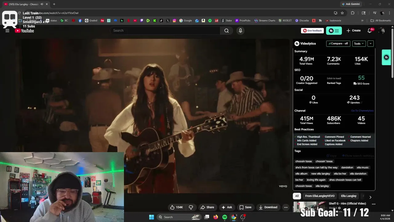394x222 pixels.
Task: Start voice search with microphone icon
Action: [240, 31]
